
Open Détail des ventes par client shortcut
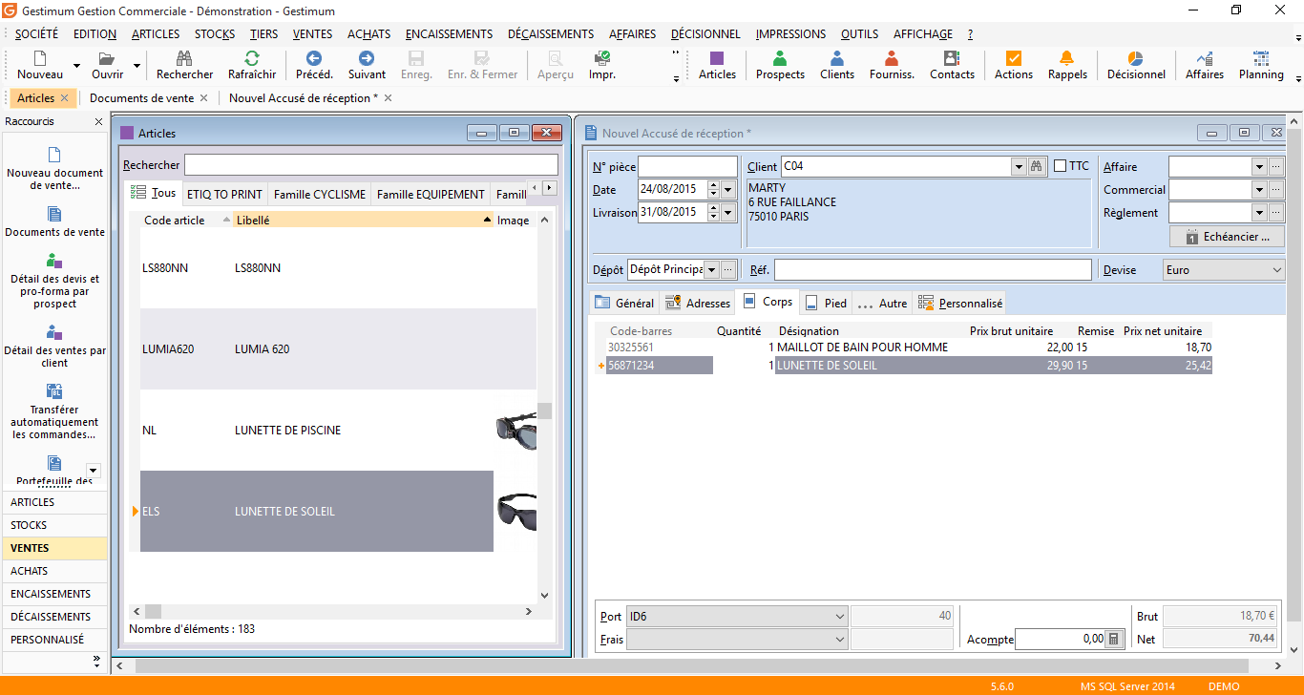pos(54,347)
